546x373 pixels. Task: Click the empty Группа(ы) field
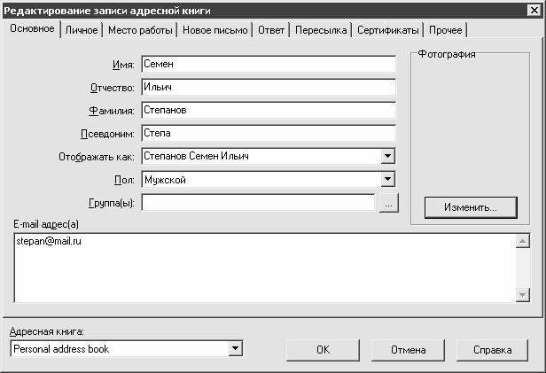click(258, 203)
